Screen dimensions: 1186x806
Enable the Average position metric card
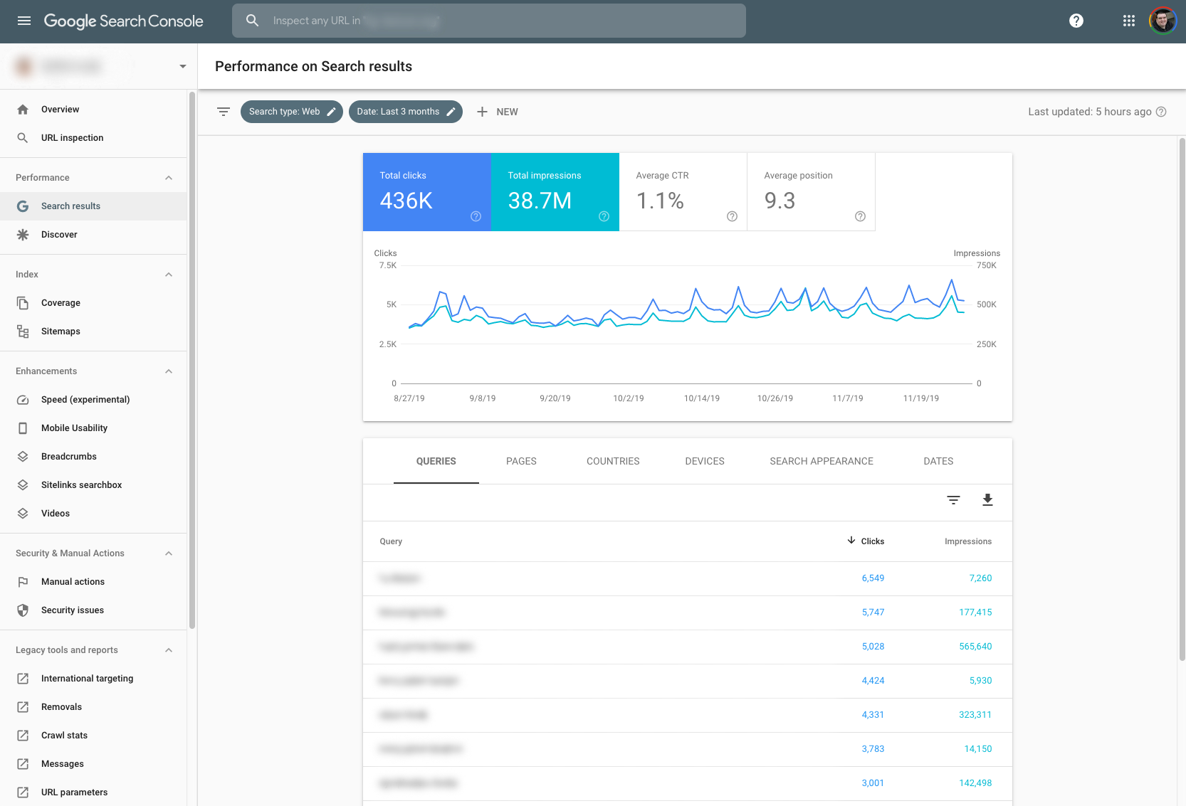[811, 191]
